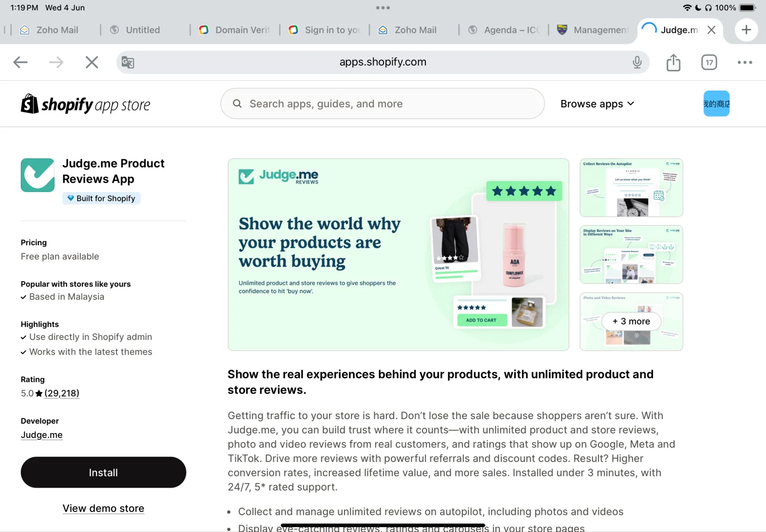Switch to the Sign in to you tab
Screen dimensions: 766x532
[x=324, y=30]
